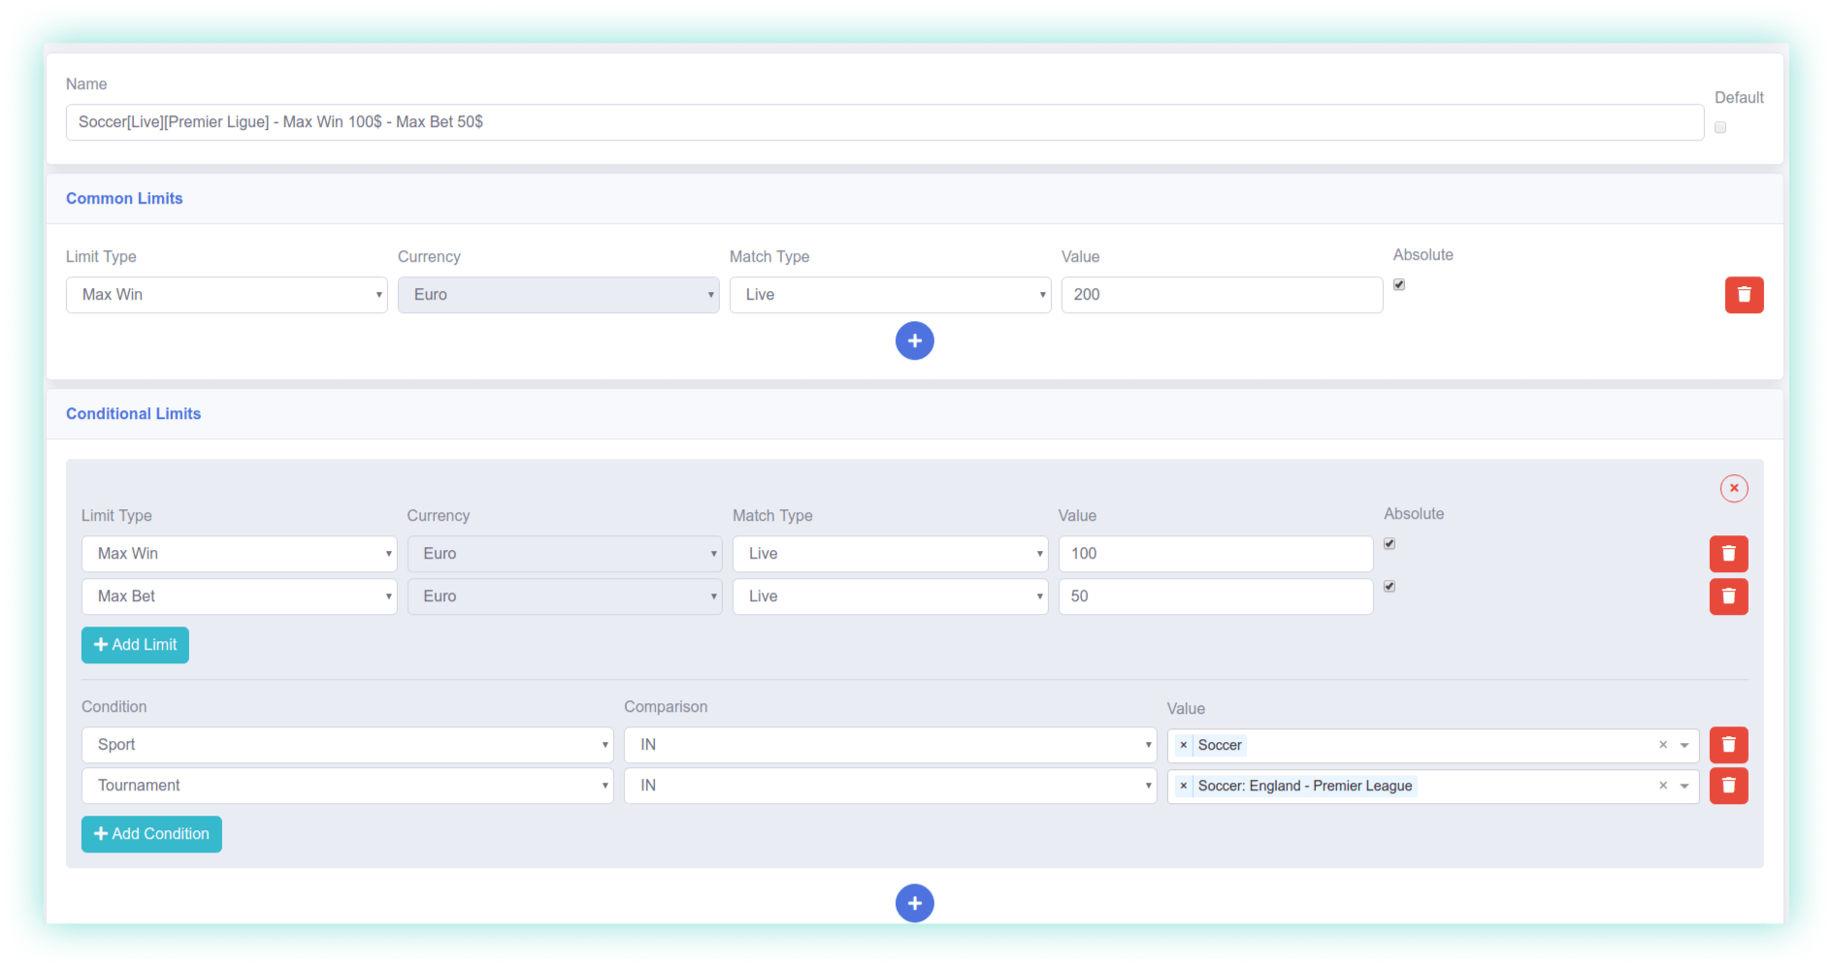Open the Match Type dropdown in Common Limits

coord(890,295)
